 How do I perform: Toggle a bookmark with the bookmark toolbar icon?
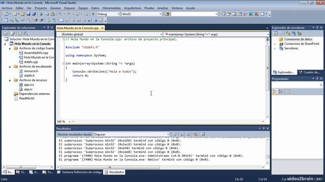click(61, 20)
